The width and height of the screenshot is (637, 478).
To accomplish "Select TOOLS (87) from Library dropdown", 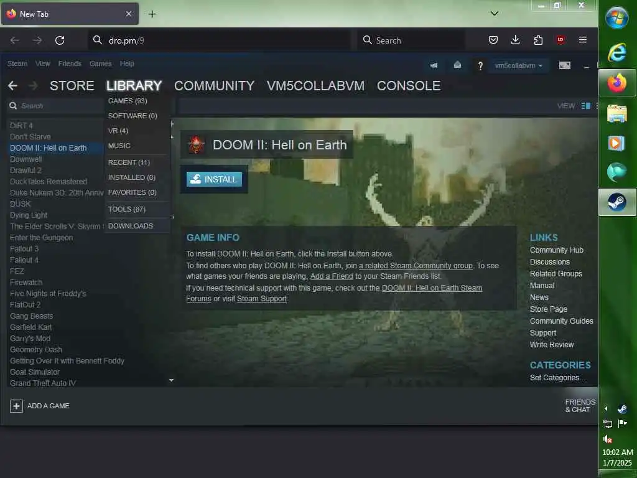I will tap(127, 209).
